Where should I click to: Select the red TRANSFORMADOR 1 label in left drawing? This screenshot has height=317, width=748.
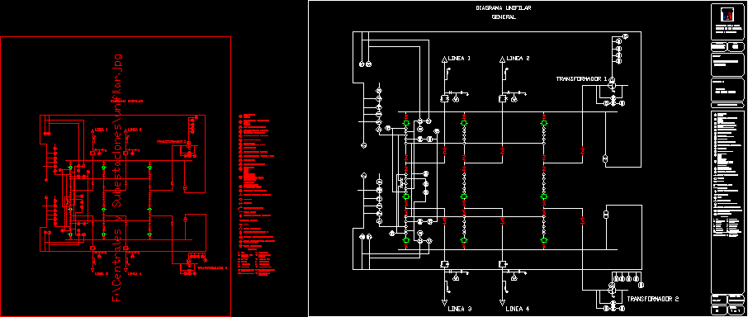click(171, 142)
